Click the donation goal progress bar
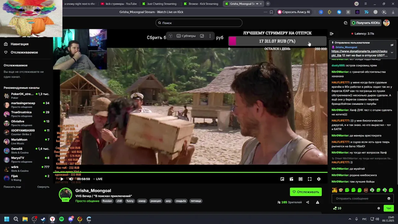 (x=277, y=41)
